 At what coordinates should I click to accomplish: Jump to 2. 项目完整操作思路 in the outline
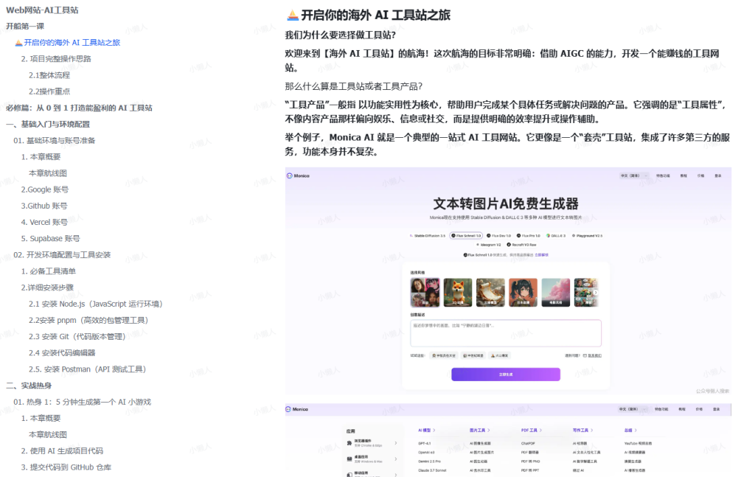56,59
